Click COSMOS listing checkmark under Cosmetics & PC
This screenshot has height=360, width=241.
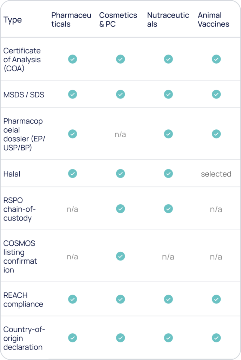click(x=120, y=256)
